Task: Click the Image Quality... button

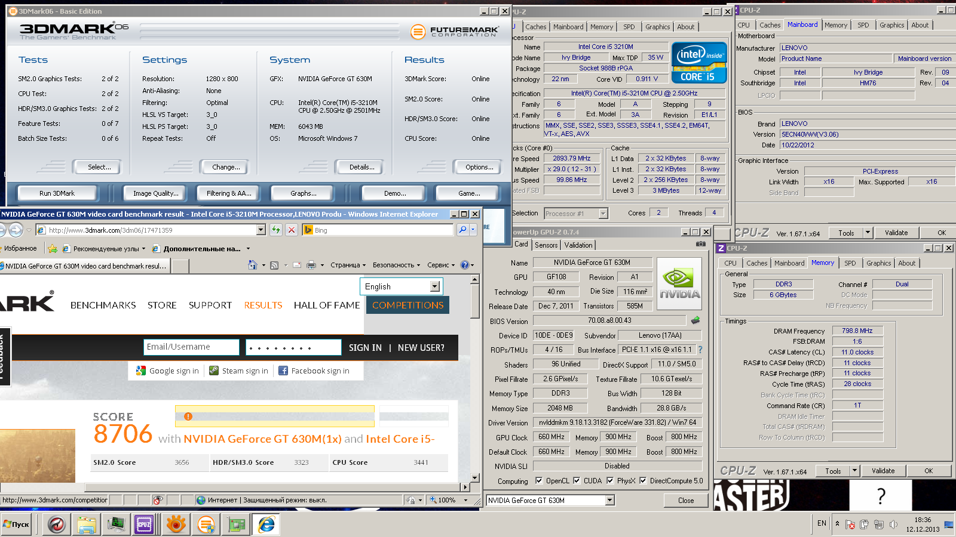Action: [156, 193]
